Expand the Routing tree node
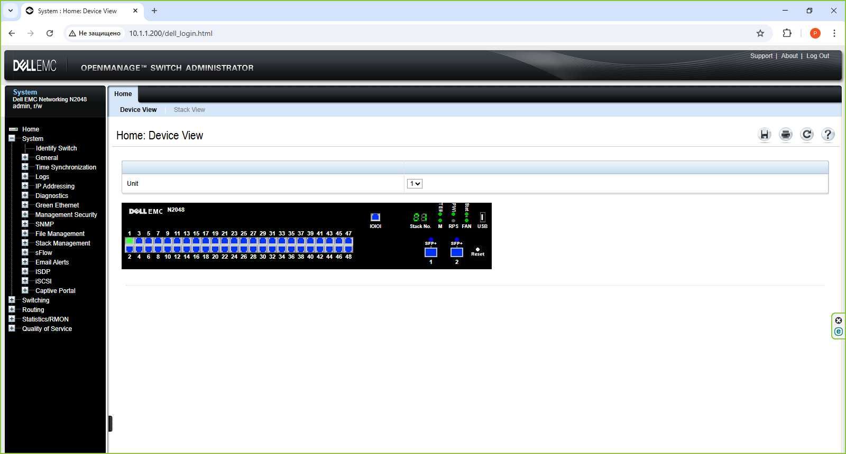The height and width of the screenshot is (454, 846). pos(12,309)
